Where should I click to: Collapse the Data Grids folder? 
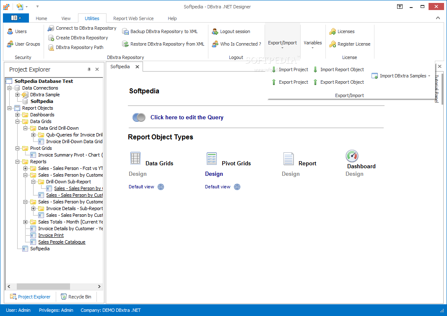pyautogui.click(x=17, y=121)
